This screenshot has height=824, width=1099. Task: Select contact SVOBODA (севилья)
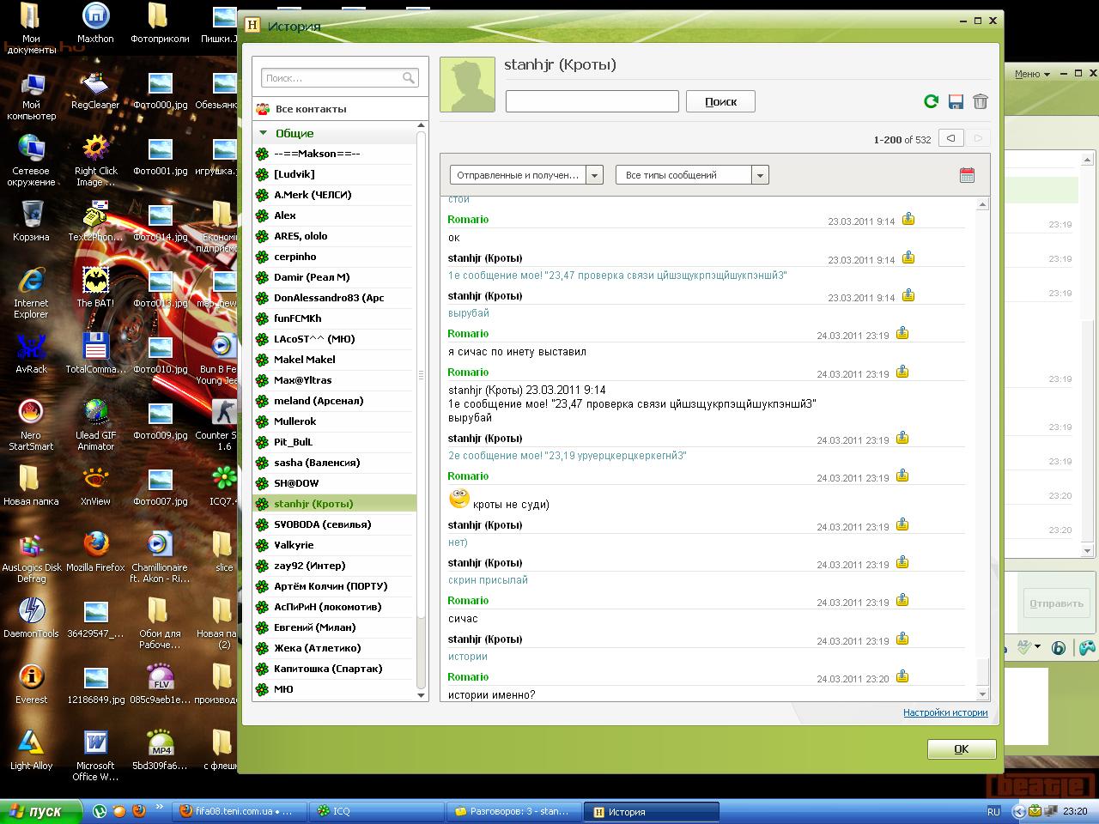tap(335, 524)
